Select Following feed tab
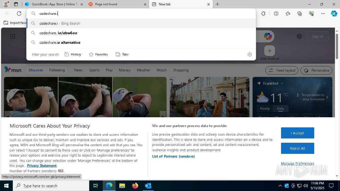Viewport: 340px width, 191px height. click(x=57, y=70)
